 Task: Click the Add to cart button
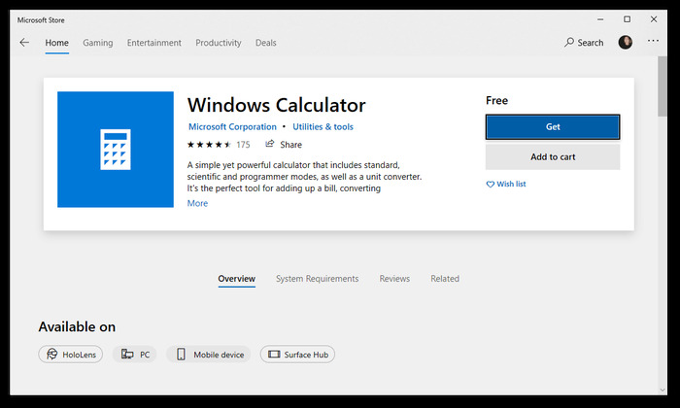pos(553,157)
